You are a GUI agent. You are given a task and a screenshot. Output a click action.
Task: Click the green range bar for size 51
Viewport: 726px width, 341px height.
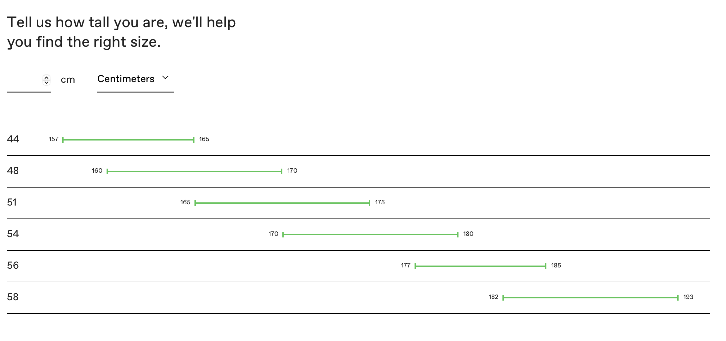click(x=282, y=203)
